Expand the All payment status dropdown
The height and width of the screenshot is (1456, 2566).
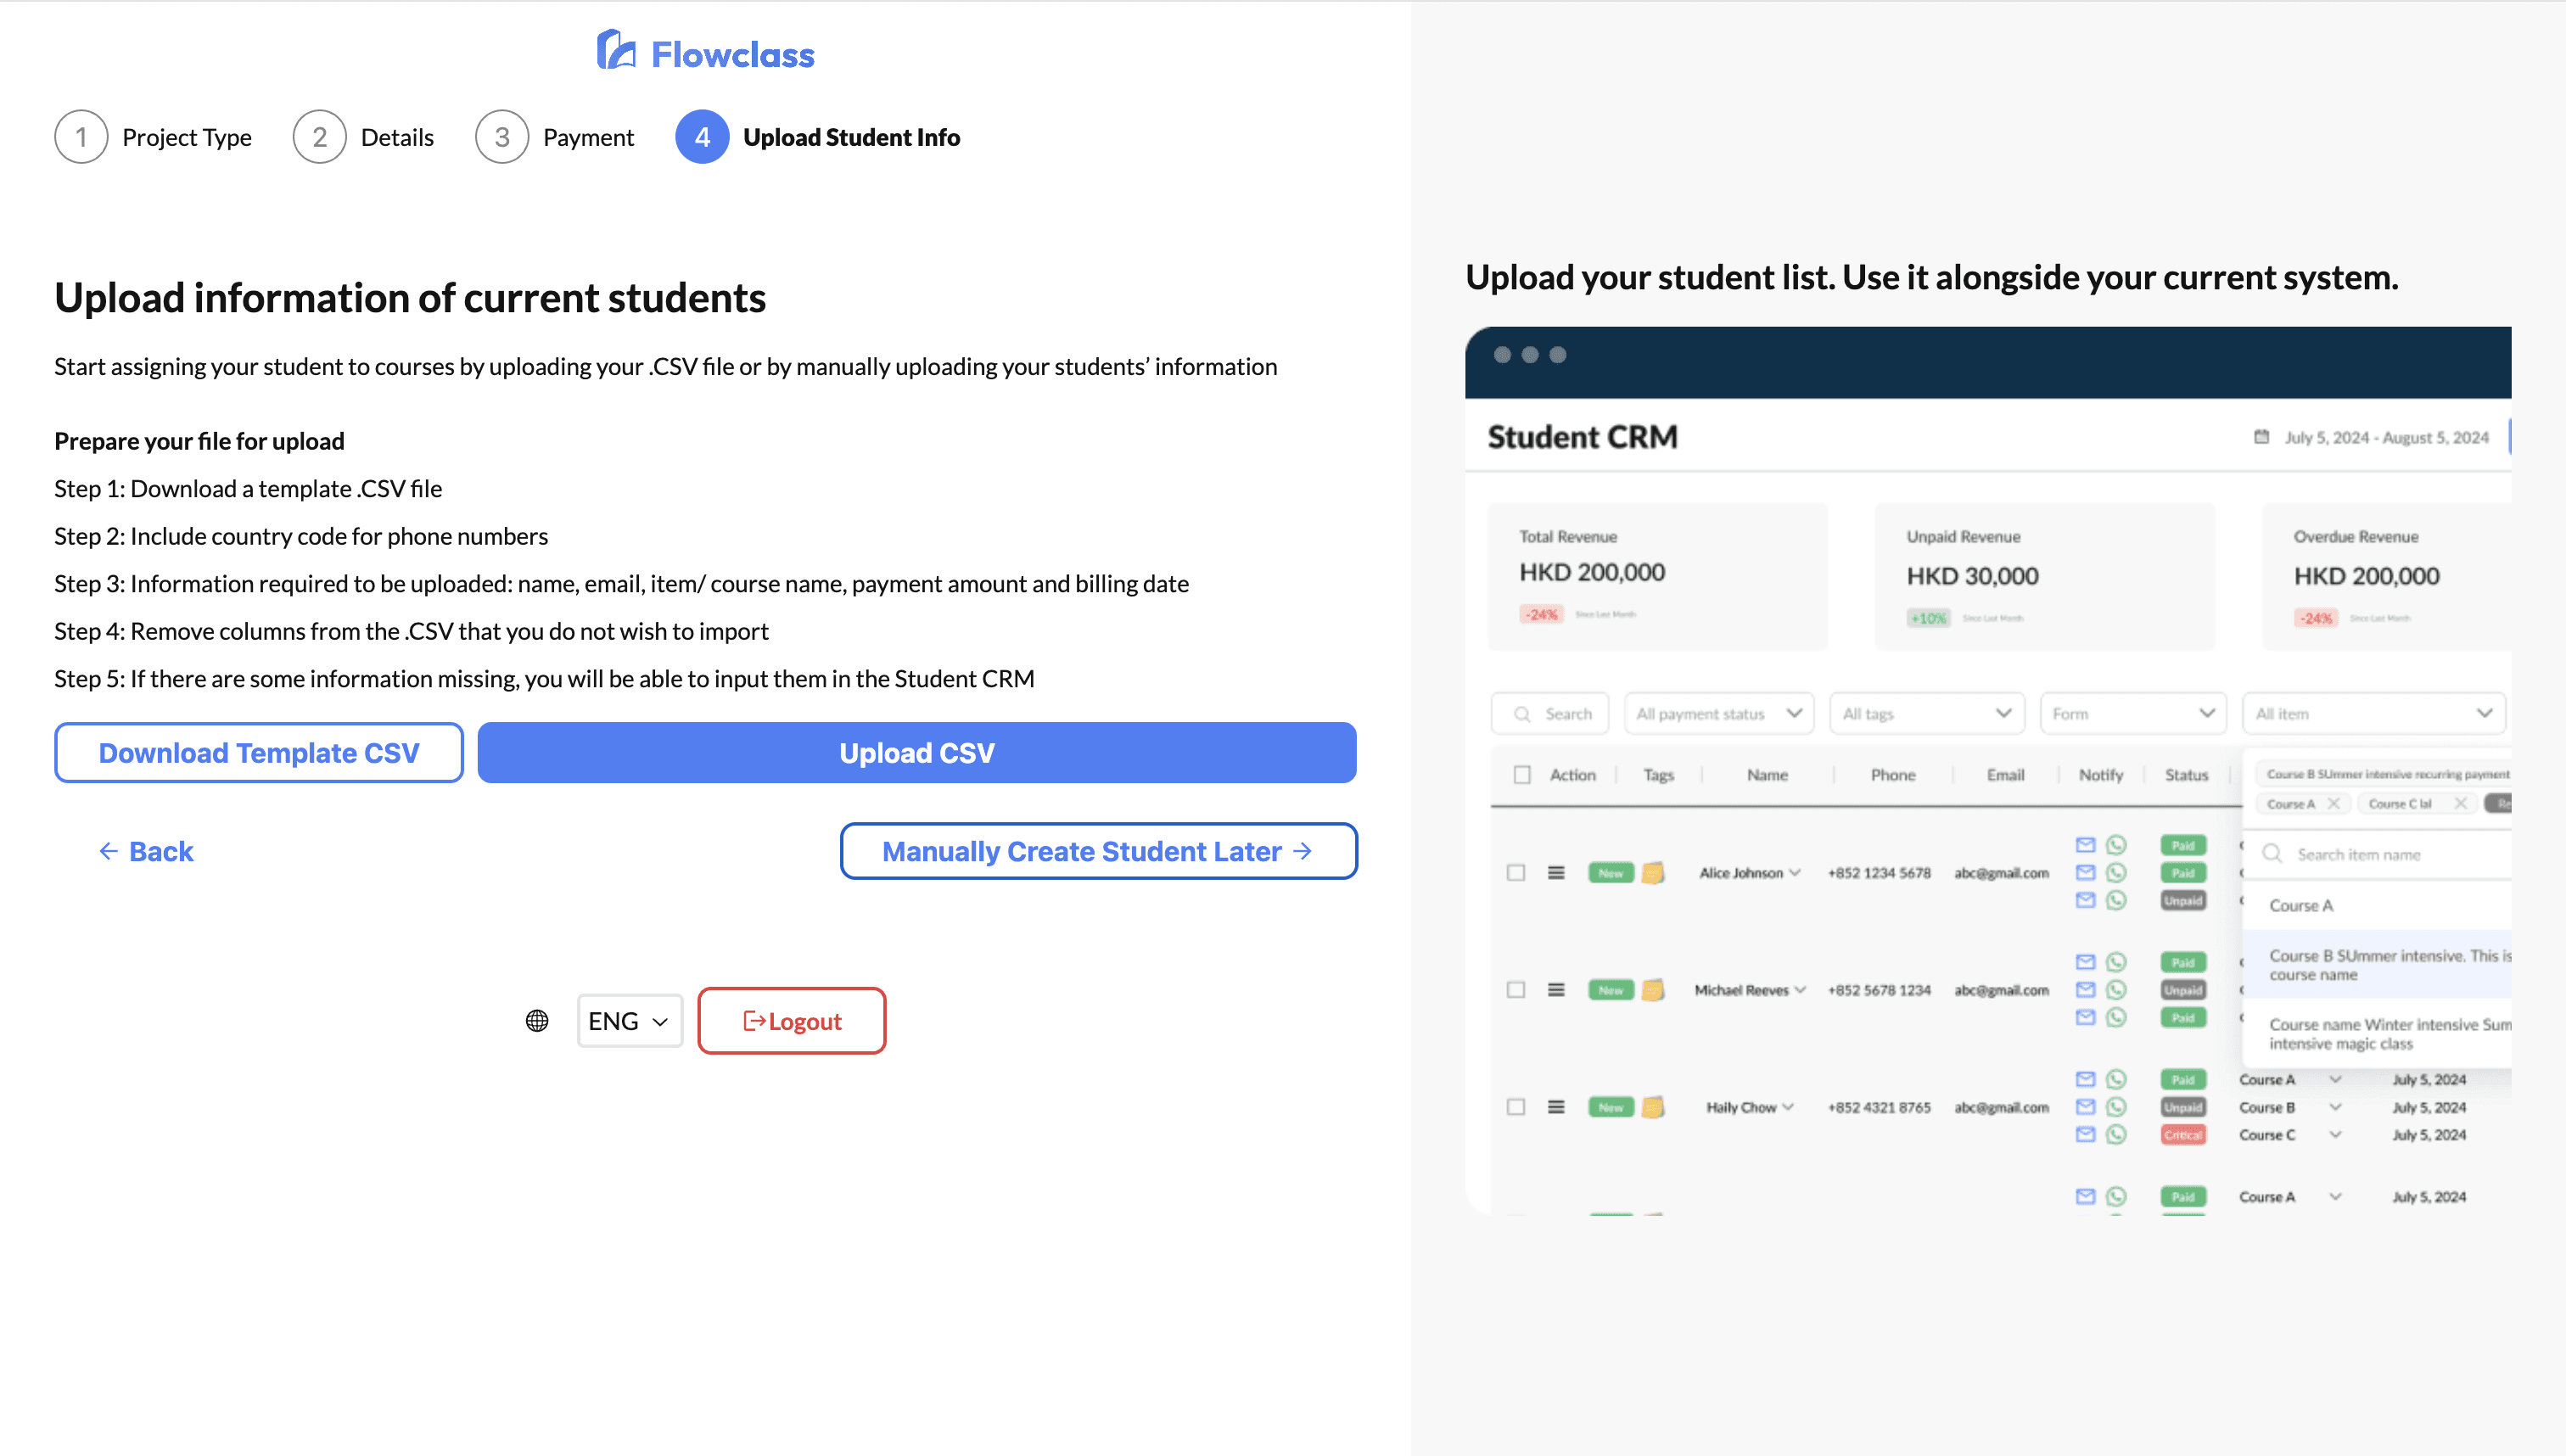point(1718,714)
